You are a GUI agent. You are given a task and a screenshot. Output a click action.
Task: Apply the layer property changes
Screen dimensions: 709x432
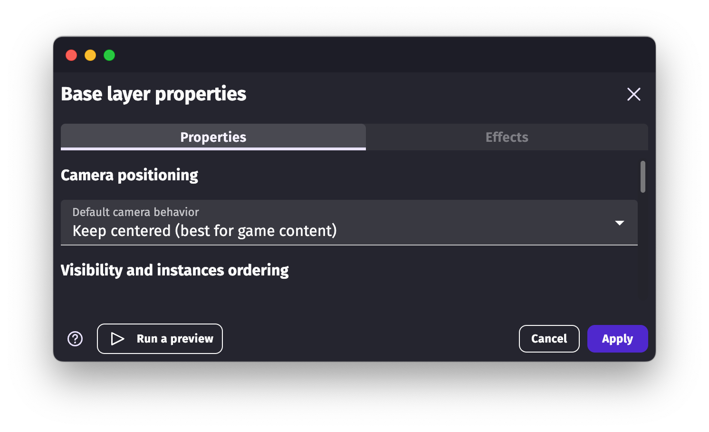617,339
